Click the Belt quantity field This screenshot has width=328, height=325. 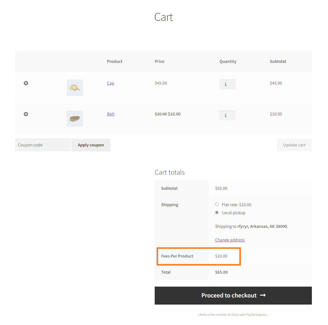(x=227, y=115)
